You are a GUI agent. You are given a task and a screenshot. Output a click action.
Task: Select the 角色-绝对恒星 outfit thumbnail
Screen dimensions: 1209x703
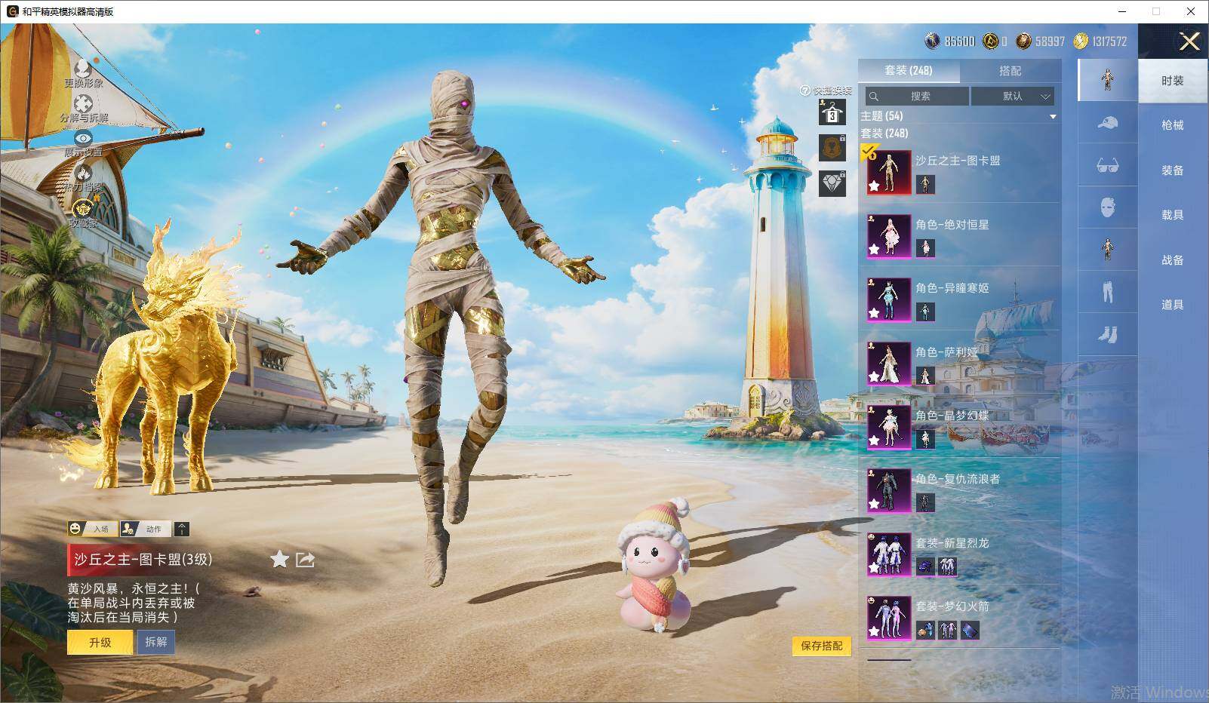tap(888, 235)
